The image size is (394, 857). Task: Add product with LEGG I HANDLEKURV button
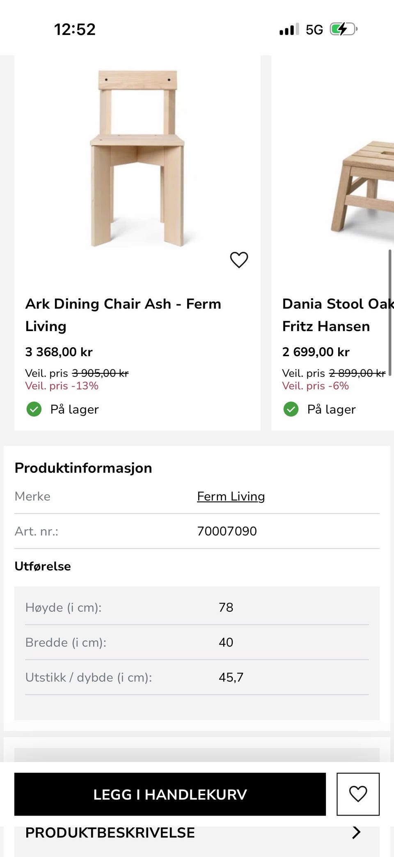coord(170,794)
